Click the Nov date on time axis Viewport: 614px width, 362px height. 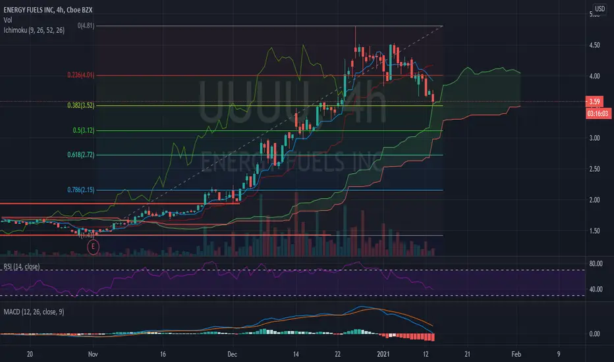(x=93, y=354)
